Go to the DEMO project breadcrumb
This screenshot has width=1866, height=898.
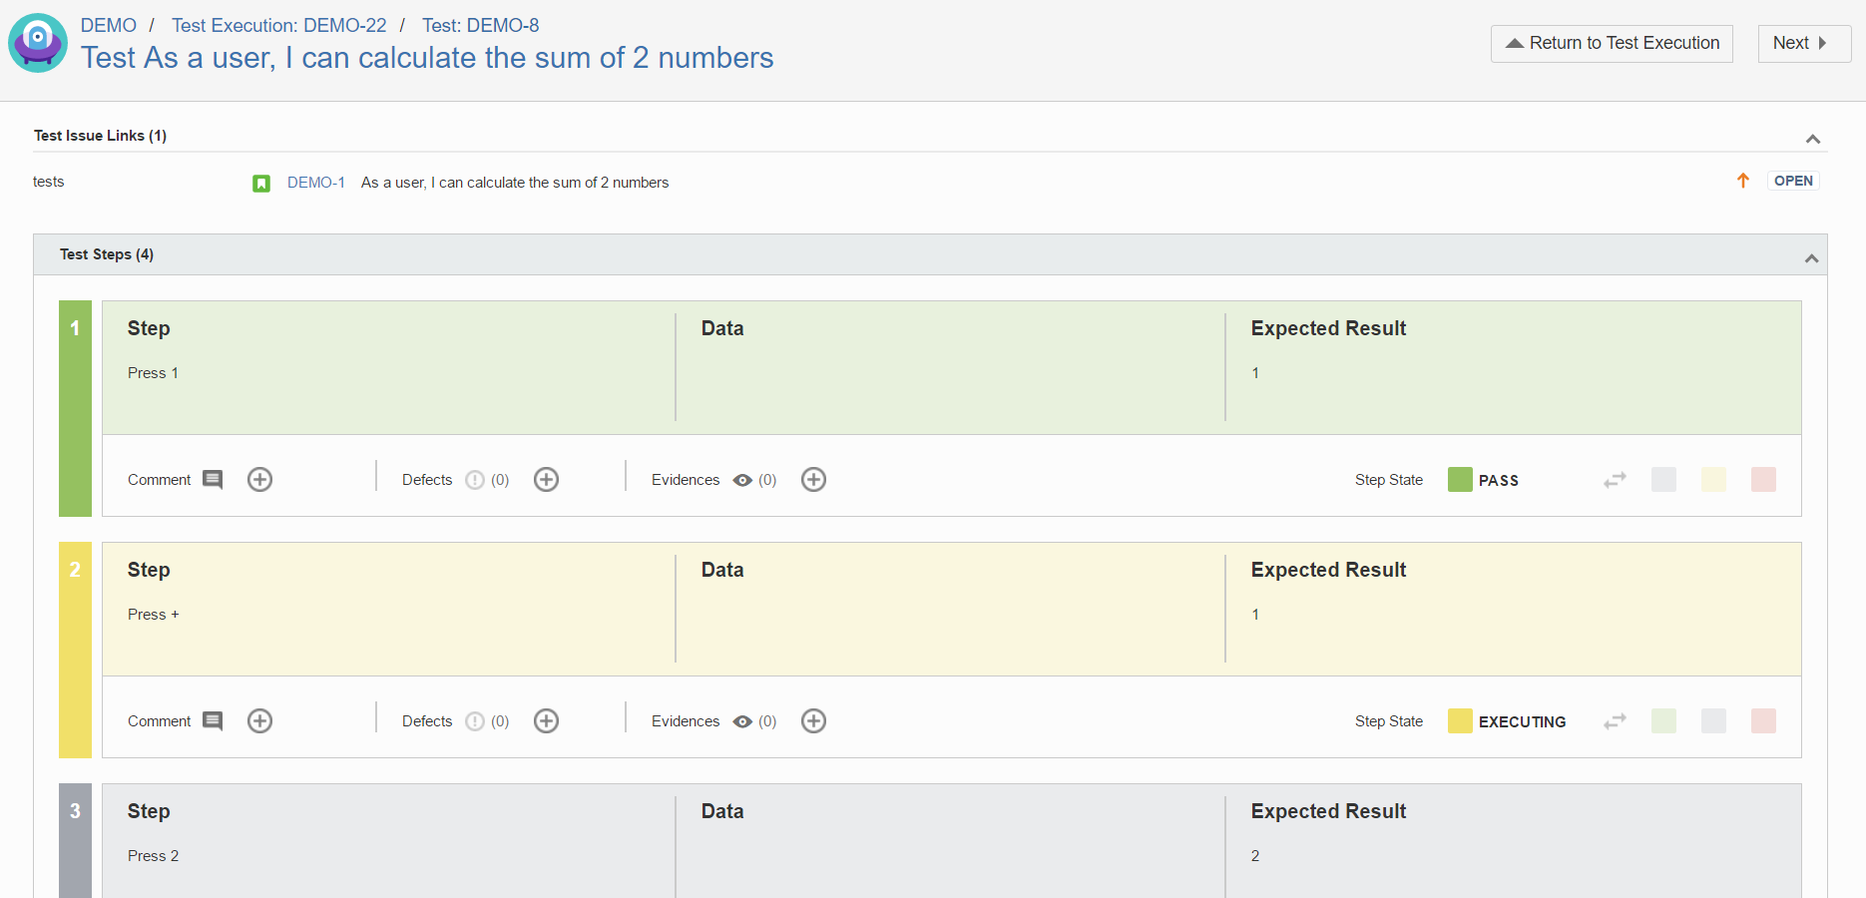[109, 25]
